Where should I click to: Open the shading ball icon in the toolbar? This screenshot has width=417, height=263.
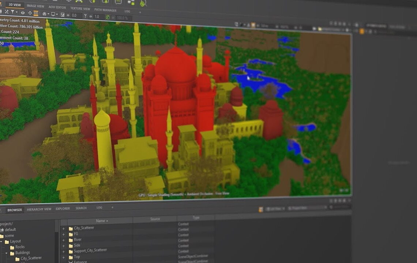coord(44,14)
